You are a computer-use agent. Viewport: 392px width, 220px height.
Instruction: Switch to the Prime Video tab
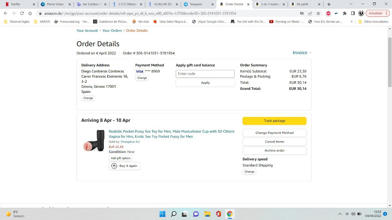(56, 4)
